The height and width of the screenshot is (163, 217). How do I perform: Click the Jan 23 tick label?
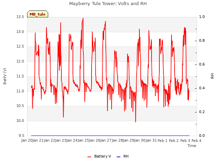pyautogui.click(x=61, y=141)
